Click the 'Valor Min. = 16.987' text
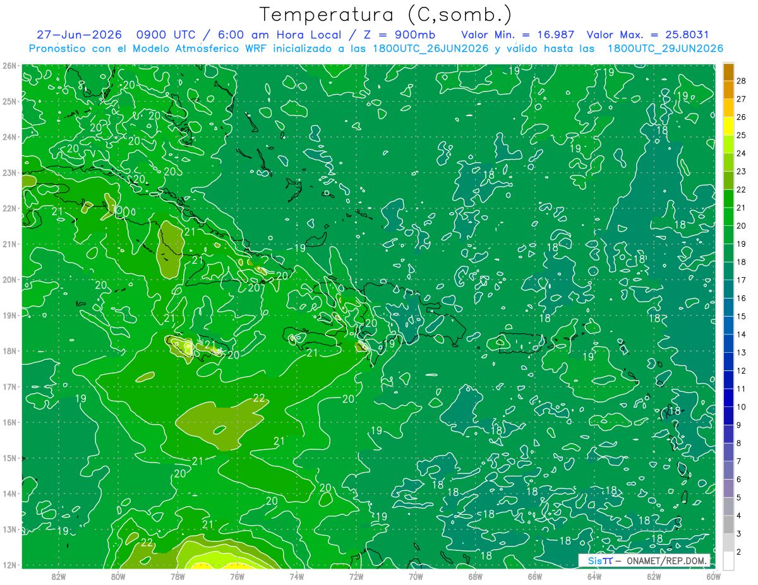 (517, 35)
